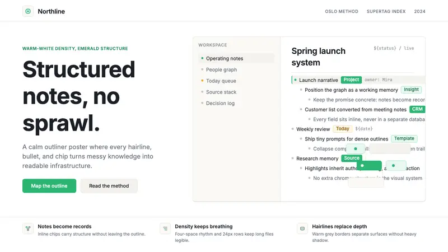Click the green dot beside Operating notes
Viewport: 448px width, 252px height.
202,58
